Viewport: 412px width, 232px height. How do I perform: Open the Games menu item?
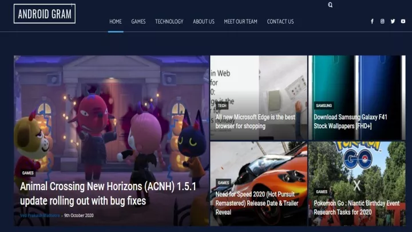click(138, 22)
